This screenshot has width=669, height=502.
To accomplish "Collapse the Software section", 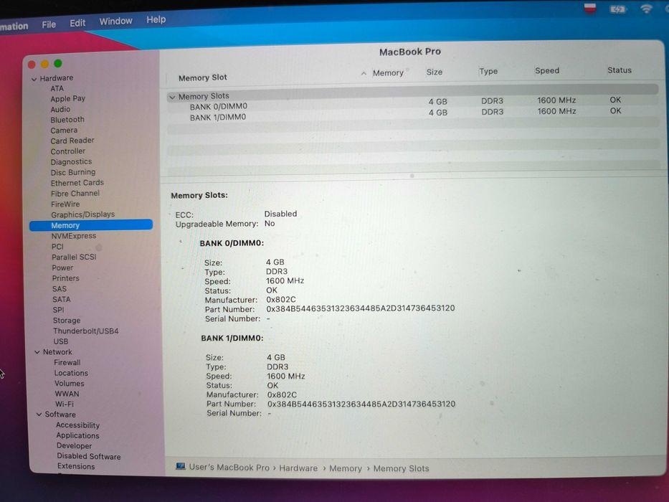I will coord(39,415).
